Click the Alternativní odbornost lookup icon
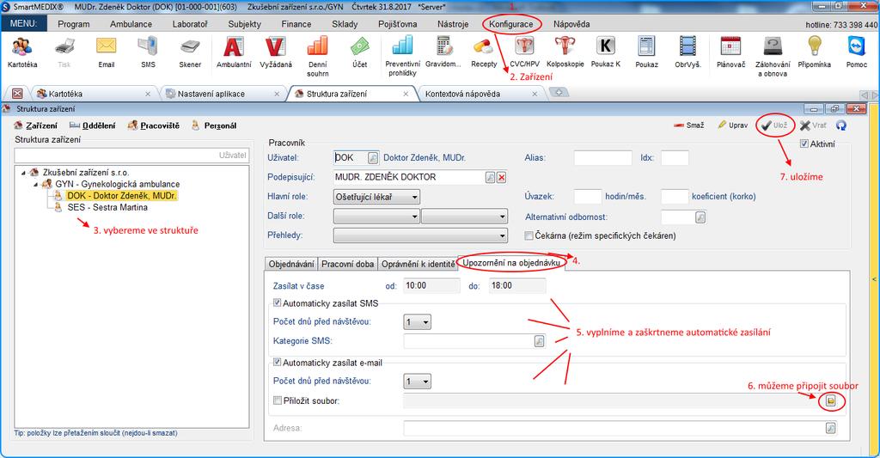This screenshot has width=880, height=458. coord(700,217)
